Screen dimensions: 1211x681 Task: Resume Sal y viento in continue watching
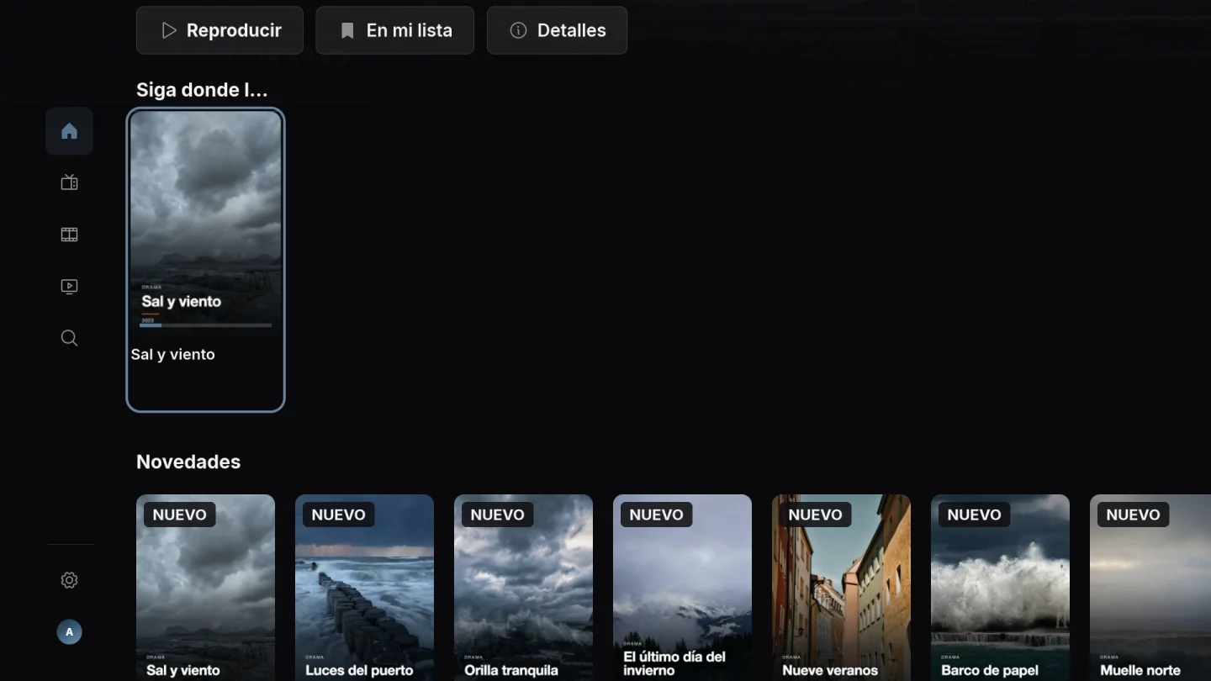point(205,260)
